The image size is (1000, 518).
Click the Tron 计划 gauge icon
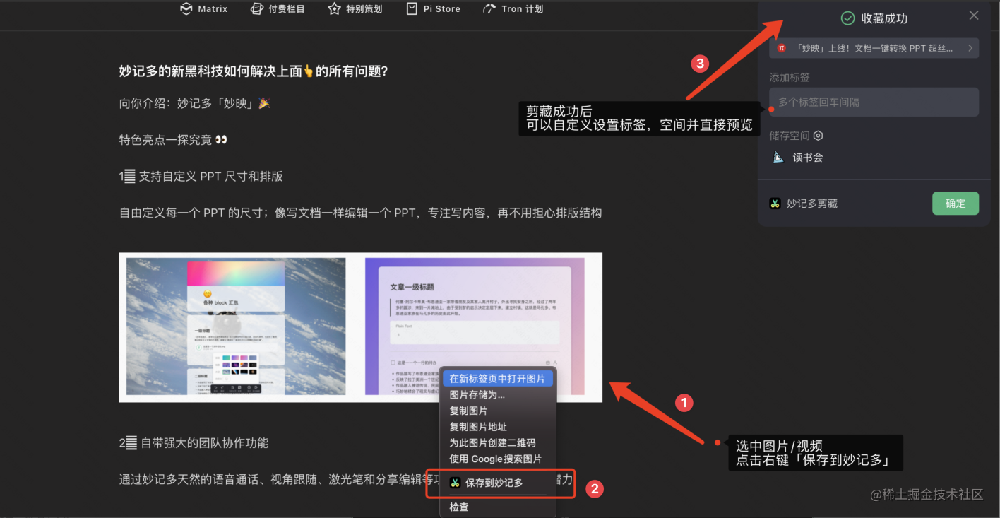[489, 9]
